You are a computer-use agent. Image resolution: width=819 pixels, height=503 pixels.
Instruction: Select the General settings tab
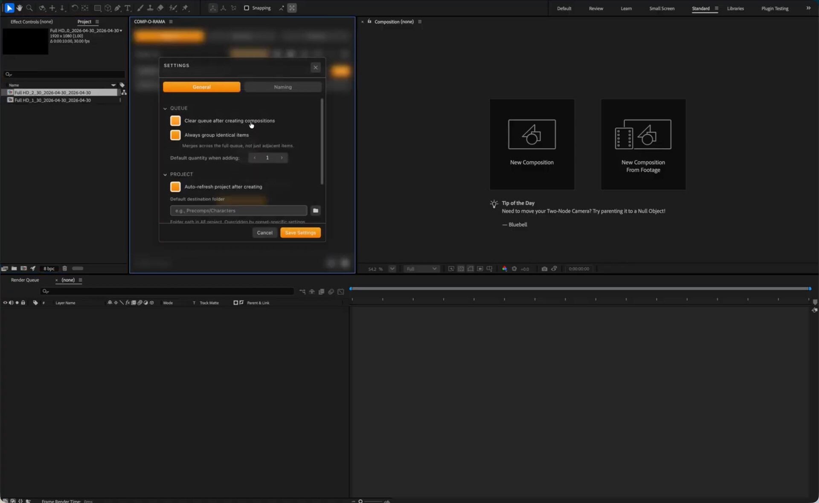(202, 87)
